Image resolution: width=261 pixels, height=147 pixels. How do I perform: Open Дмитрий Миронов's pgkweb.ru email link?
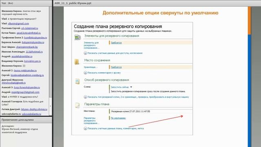click(x=13, y=82)
